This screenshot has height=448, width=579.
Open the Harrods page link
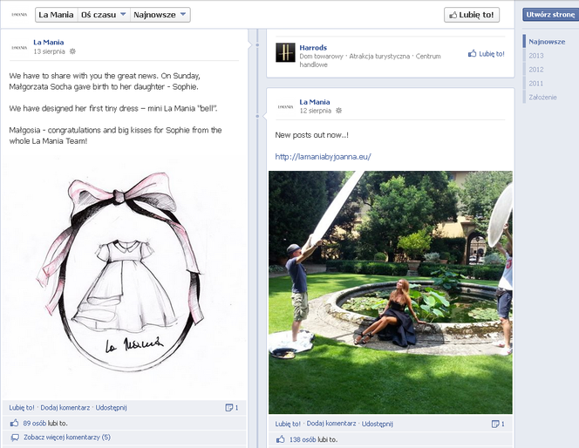click(x=313, y=48)
